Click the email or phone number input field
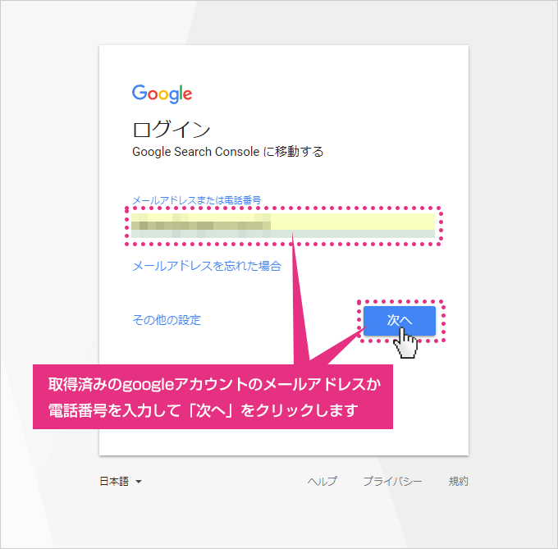The width and height of the screenshot is (558, 549). [283, 226]
